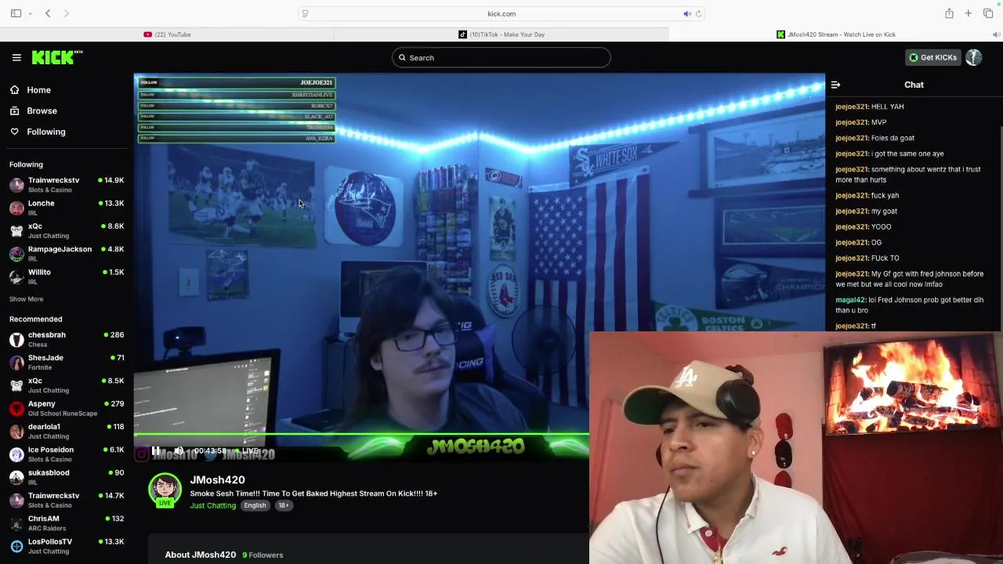The height and width of the screenshot is (564, 1003).
Task: Open Willito channel
Action: (x=67, y=277)
